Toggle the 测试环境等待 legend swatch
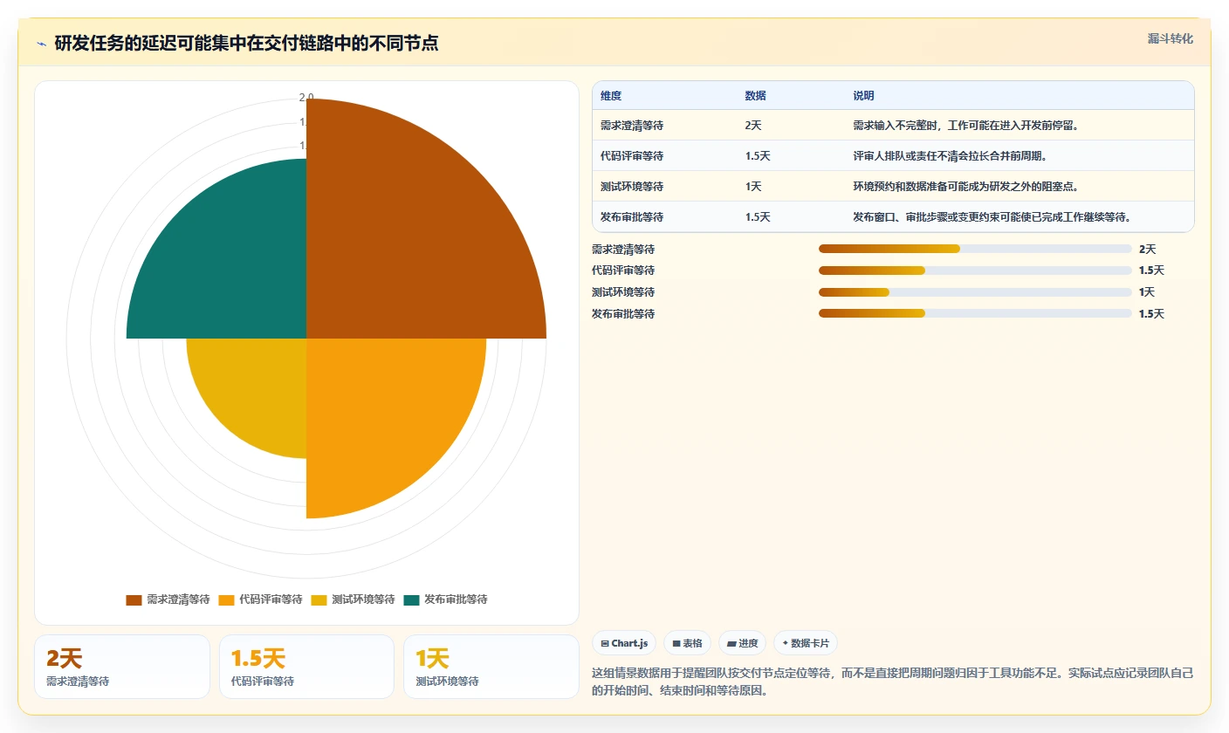 click(x=319, y=599)
